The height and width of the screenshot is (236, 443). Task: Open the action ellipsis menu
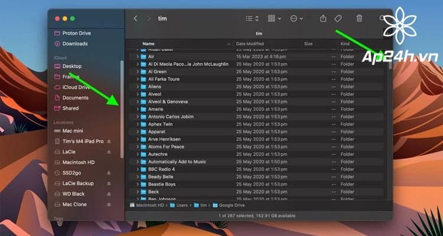(x=297, y=19)
